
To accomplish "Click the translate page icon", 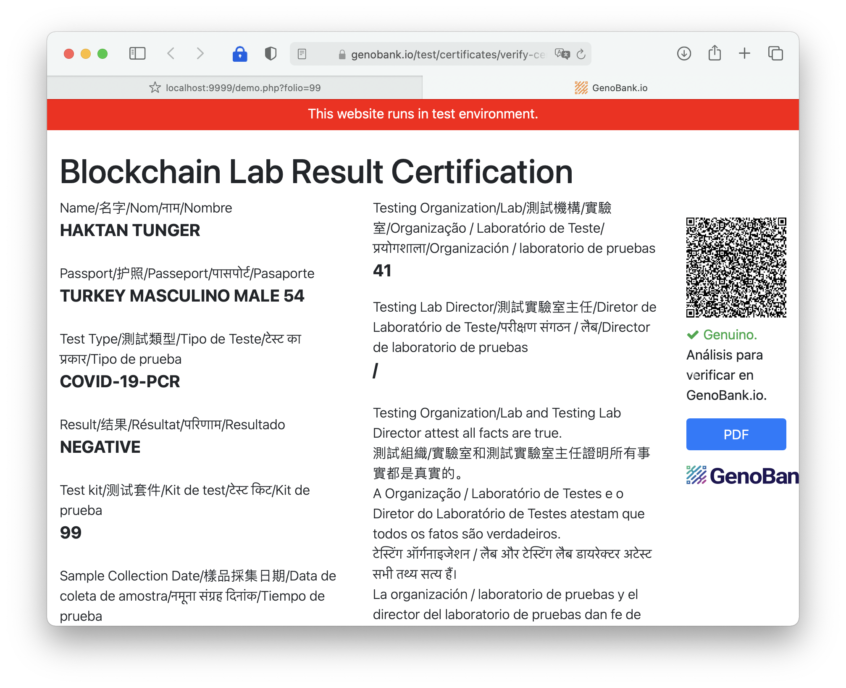I will point(562,54).
